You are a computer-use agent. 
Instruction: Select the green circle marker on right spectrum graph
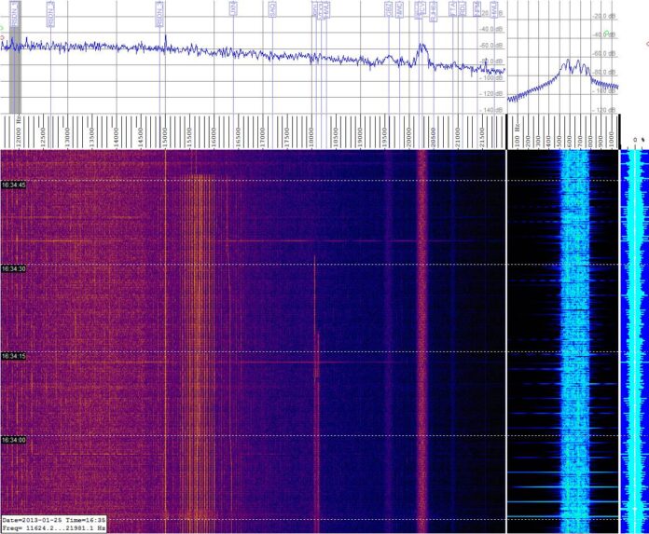(607, 34)
